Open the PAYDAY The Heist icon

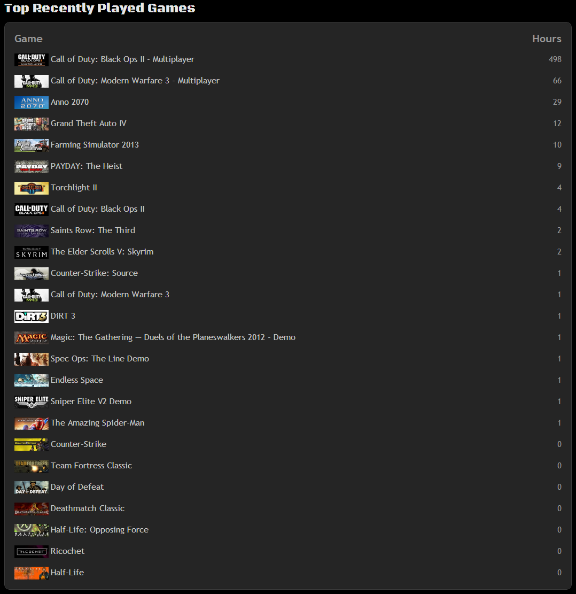click(32, 167)
